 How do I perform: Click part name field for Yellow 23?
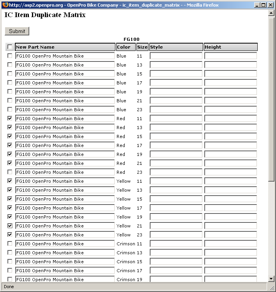tap(65, 235)
